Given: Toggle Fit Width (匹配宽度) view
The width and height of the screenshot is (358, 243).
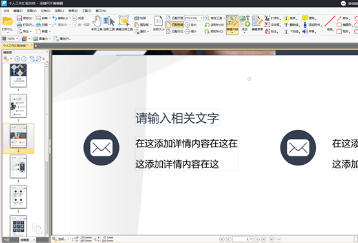Looking at the screenshot, I should click(174, 25).
